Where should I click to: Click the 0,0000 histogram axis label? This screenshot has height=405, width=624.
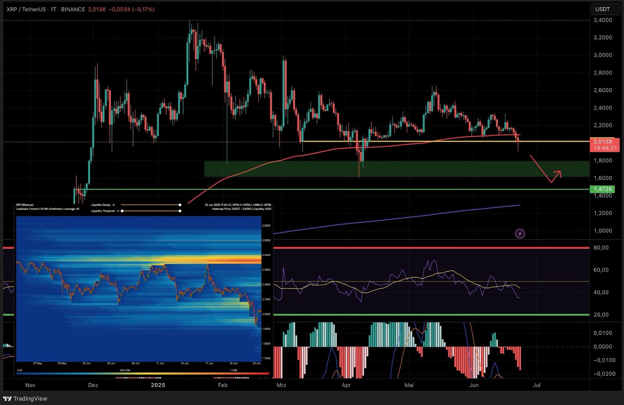[603, 346]
